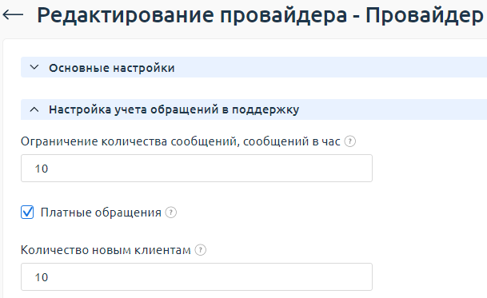Screen dimensions: 487x298
Task: Click the Количество новым клиентам label text
Action: pos(106,250)
